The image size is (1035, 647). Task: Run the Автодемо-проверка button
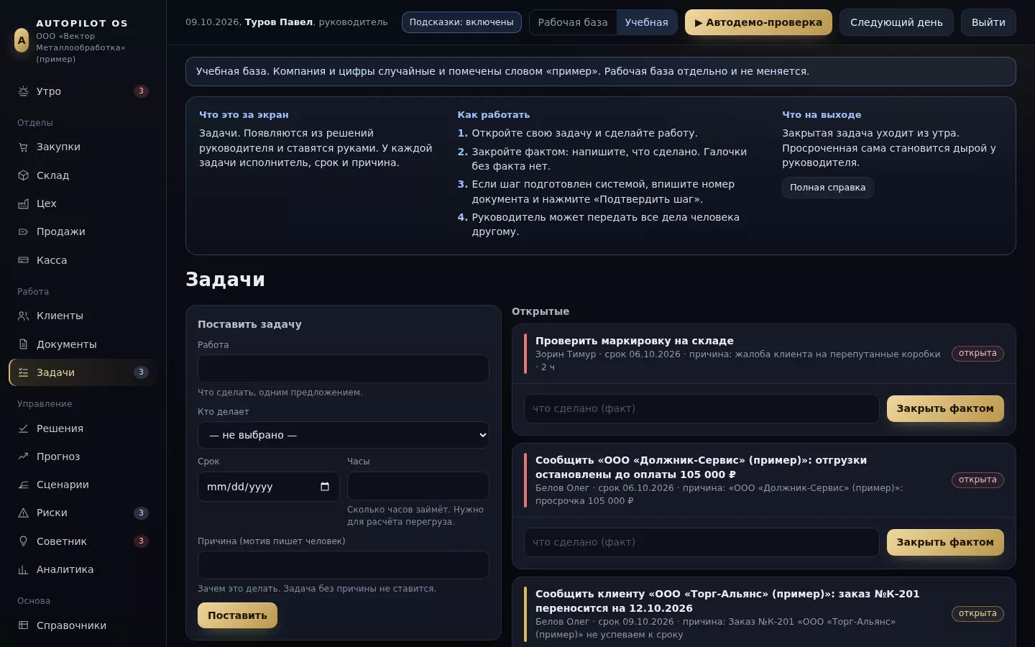[758, 22]
